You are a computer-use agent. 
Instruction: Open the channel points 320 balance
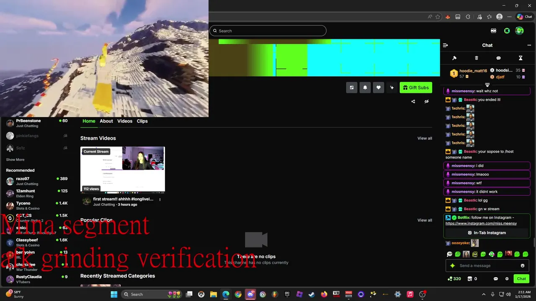coord(454,279)
